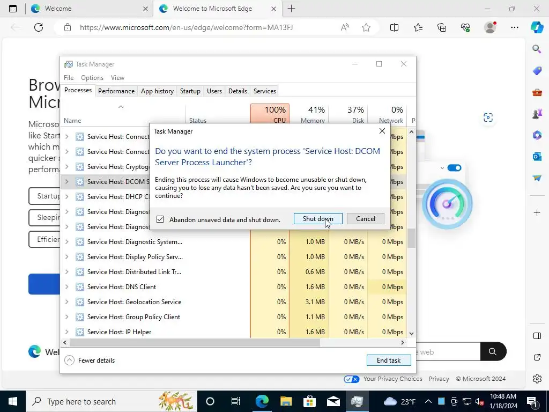Click the Edge address bar URL
The image size is (549, 412).
pos(186,27)
